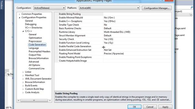This screenshot has height=109, width=195.
Task: Click the tree's horizontal scrollbar thumb
Action: point(34,101)
